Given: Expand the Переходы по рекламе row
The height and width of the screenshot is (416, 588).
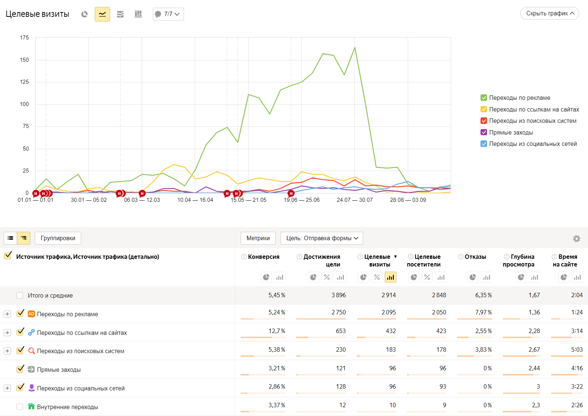Looking at the screenshot, I should 7,314.
